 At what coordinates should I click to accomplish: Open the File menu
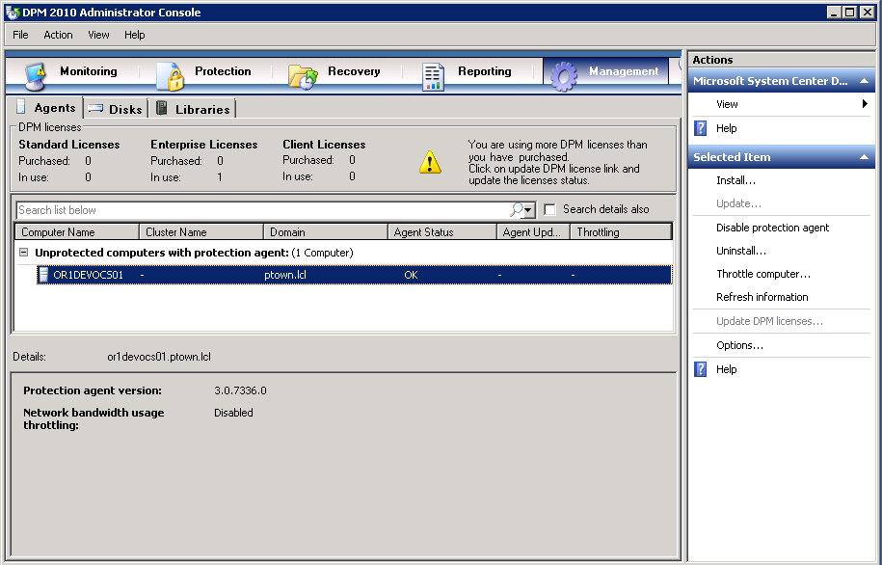click(x=20, y=35)
